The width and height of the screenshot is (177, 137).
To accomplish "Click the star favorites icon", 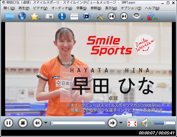I will [34, 16].
